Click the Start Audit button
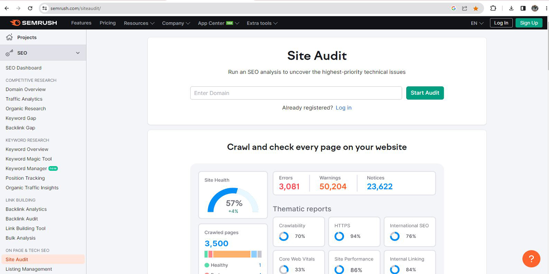This screenshot has width=549, height=274. click(425, 93)
